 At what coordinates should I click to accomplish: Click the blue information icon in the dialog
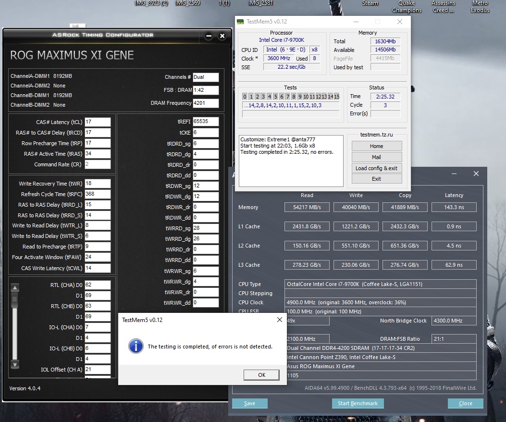click(136, 347)
